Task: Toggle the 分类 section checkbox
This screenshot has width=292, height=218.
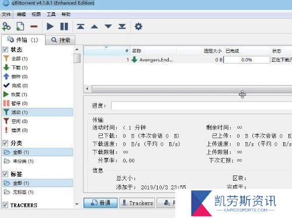Action: [x=5, y=143]
